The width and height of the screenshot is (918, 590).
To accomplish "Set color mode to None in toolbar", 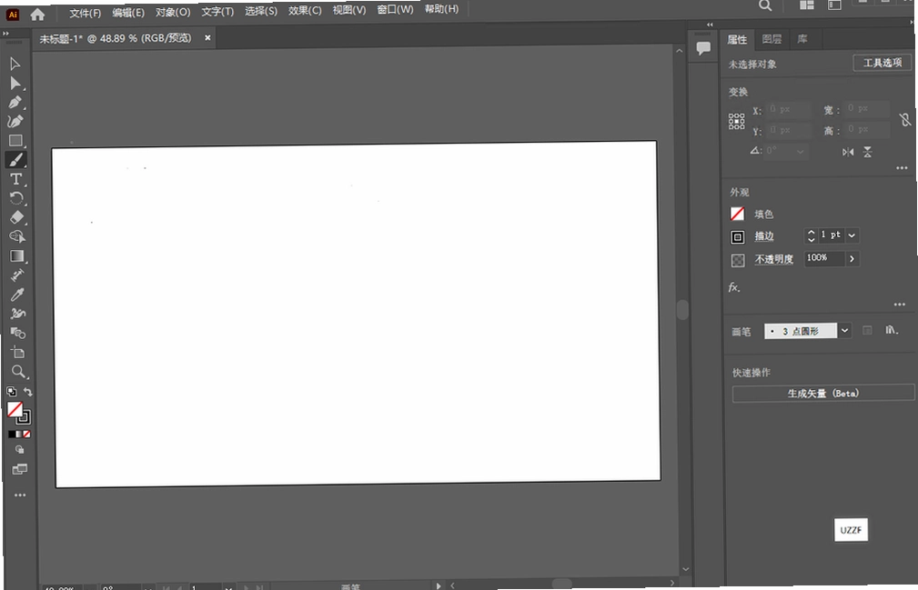I will coord(26,434).
